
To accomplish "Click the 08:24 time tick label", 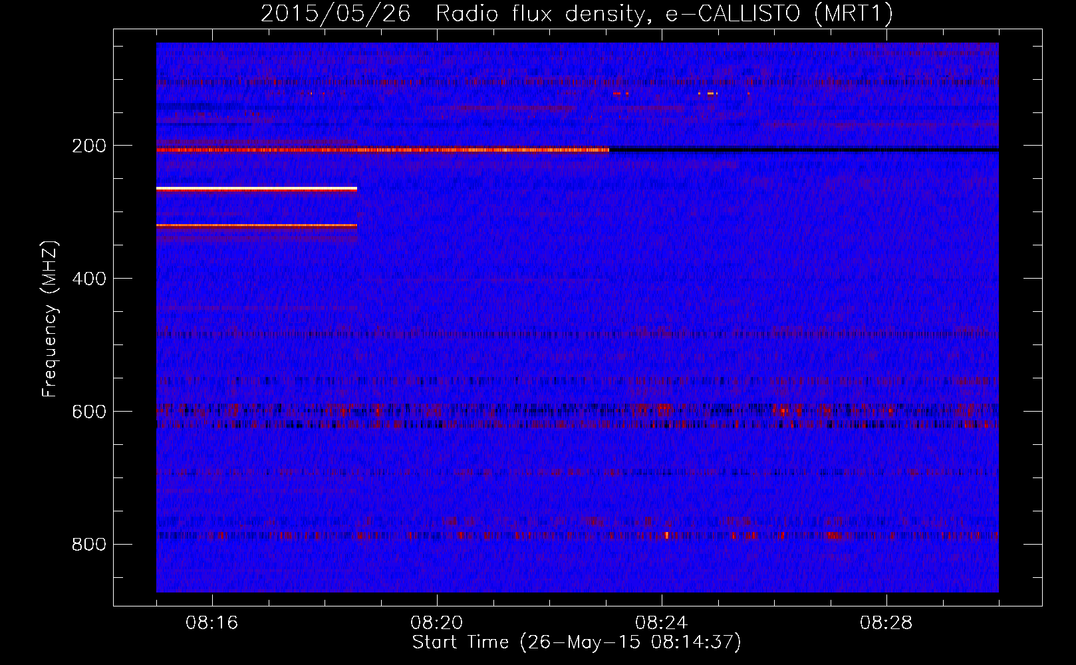I will (662, 623).
